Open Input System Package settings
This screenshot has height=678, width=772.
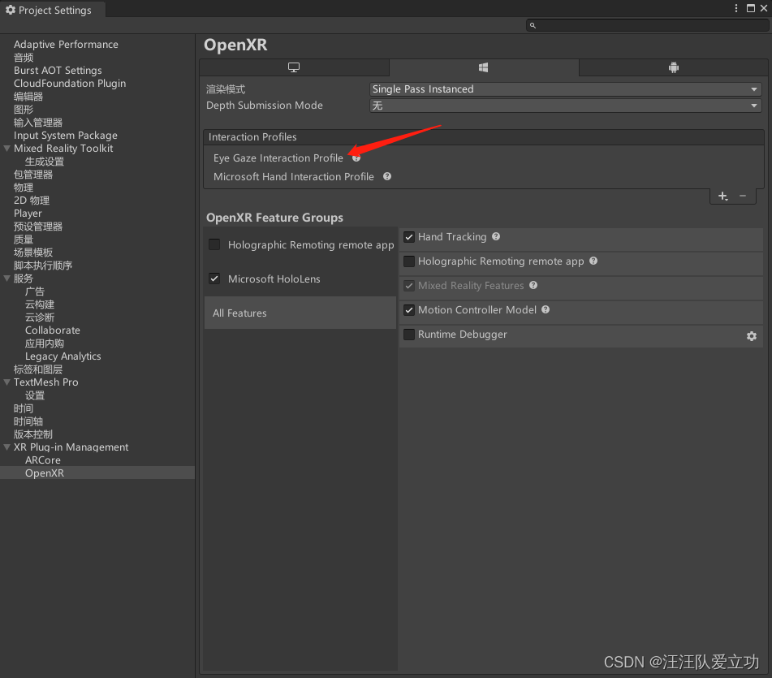coord(66,136)
